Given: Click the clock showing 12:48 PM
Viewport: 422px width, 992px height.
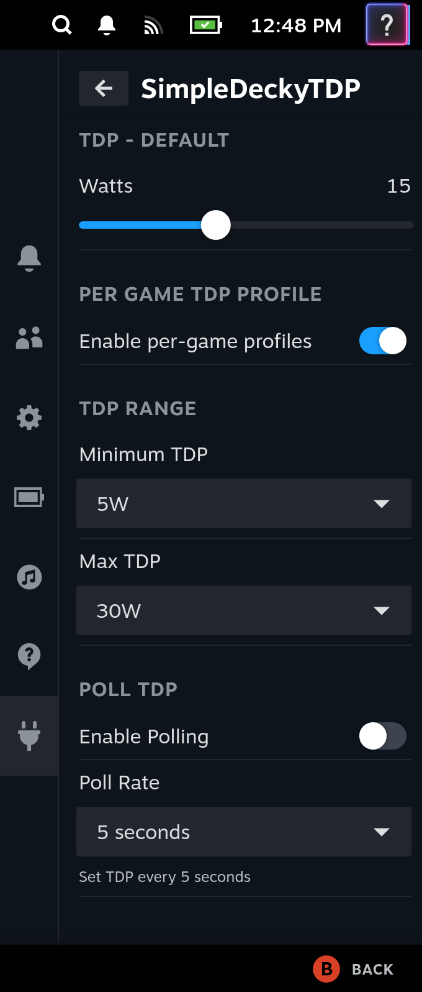Looking at the screenshot, I should click(296, 25).
